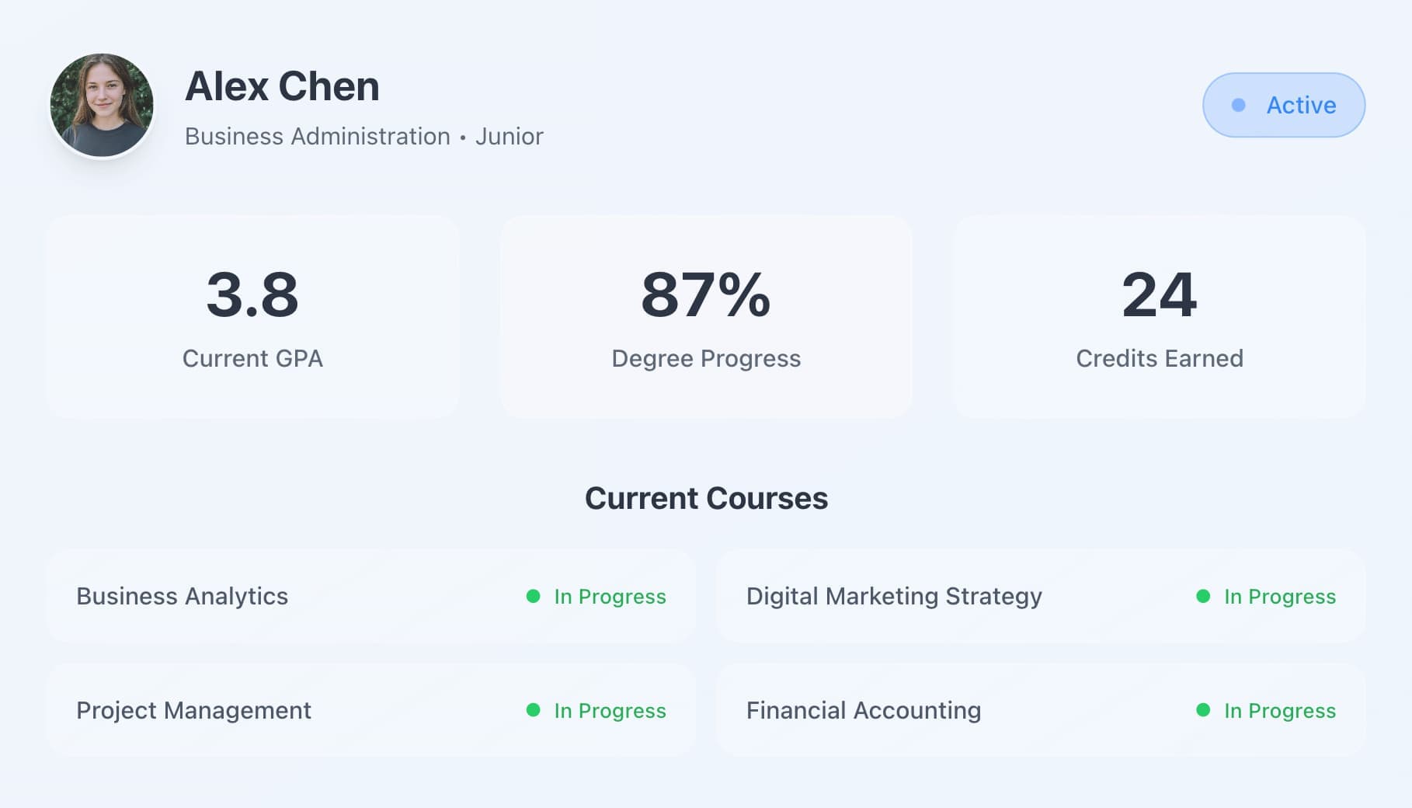
Task: Open the Credits Earned stat card
Action: coord(1159,314)
